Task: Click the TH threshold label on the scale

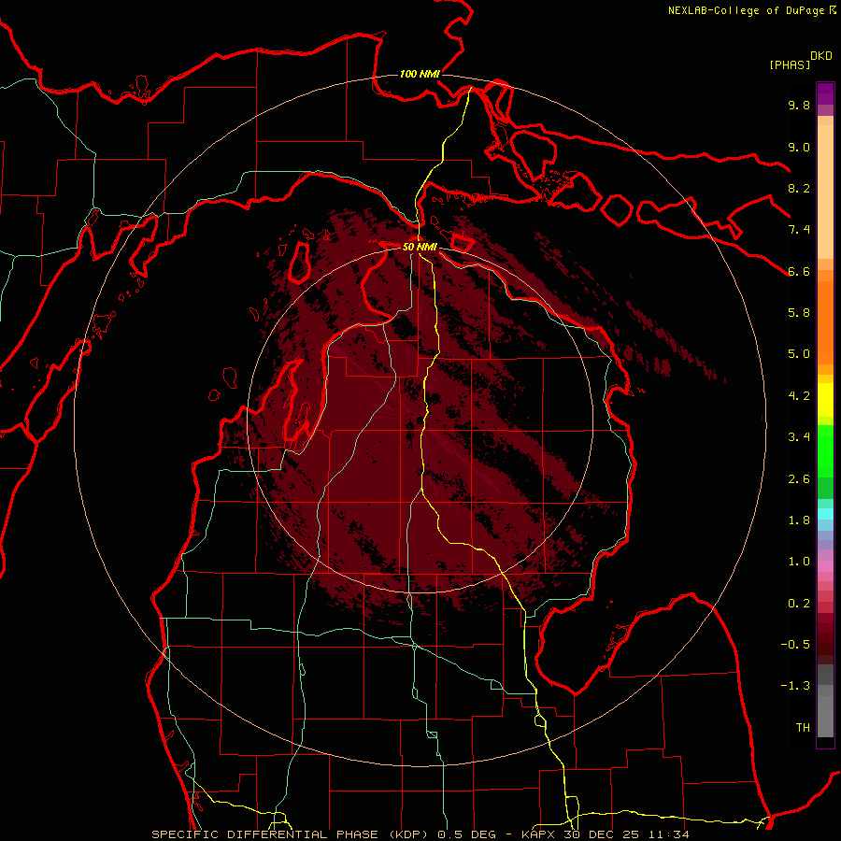Action: (803, 728)
